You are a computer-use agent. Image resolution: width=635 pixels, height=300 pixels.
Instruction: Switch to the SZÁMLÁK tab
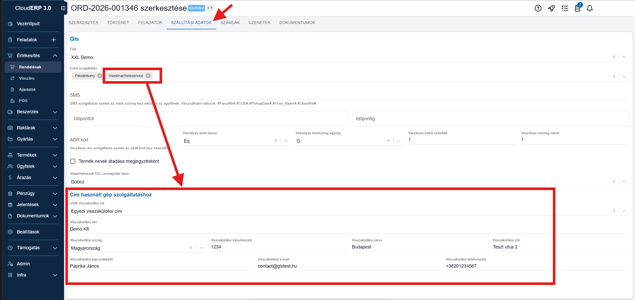230,23
